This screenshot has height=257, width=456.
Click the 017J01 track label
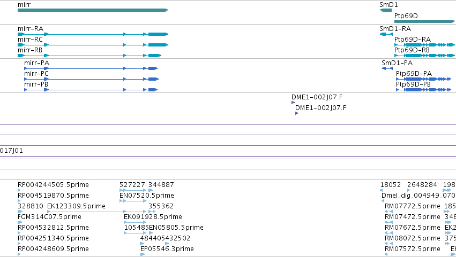click(11, 151)
